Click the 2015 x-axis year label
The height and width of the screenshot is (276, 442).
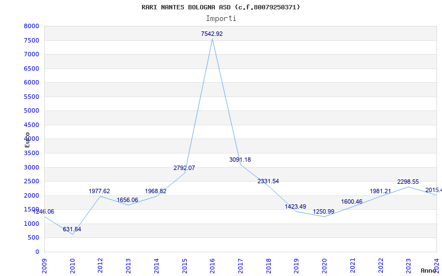tap(185, 266)
